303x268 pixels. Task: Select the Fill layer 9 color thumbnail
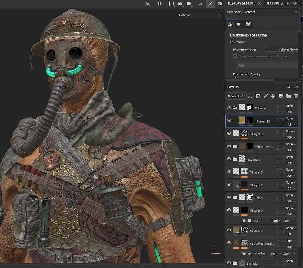tap(236, 230)
